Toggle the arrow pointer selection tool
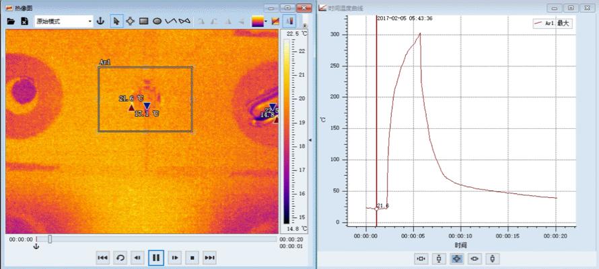 click(116, 21)
